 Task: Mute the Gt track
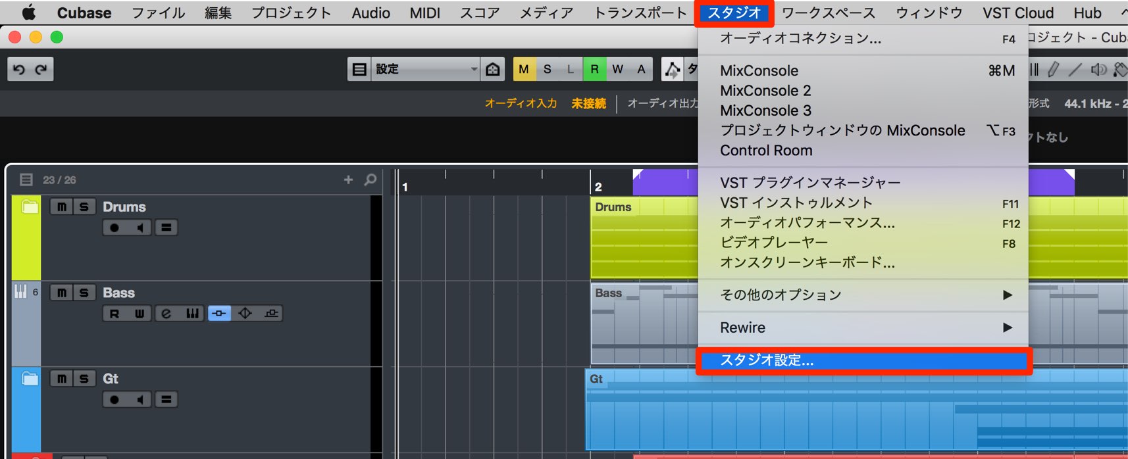click(61, 379)
